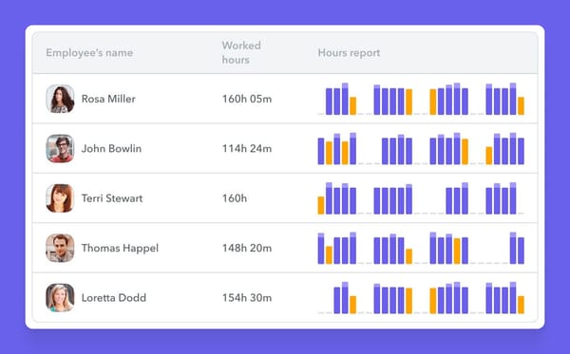Select Terri Stewart's profile avatar
570x354 pixels.
[60, 198]
